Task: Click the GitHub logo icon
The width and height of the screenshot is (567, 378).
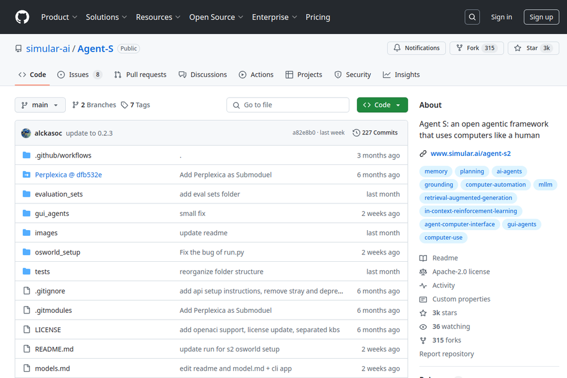Action: 22,17
